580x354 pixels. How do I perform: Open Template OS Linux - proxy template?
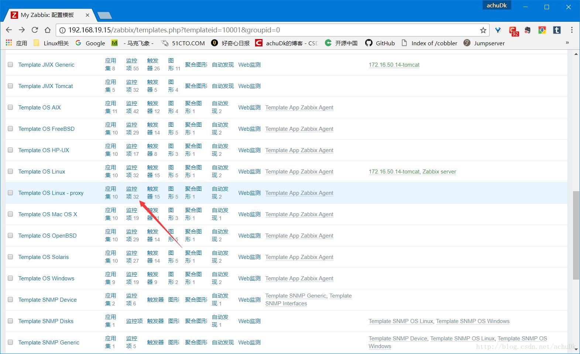[x=51, y=193]
